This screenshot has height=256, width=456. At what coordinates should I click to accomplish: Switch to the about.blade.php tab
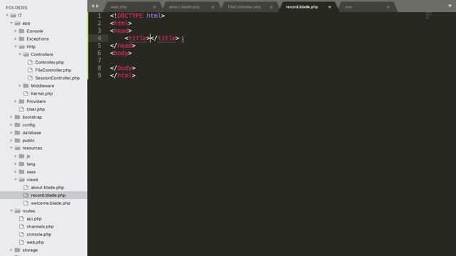pyautogui.click(x=184, y=7)
